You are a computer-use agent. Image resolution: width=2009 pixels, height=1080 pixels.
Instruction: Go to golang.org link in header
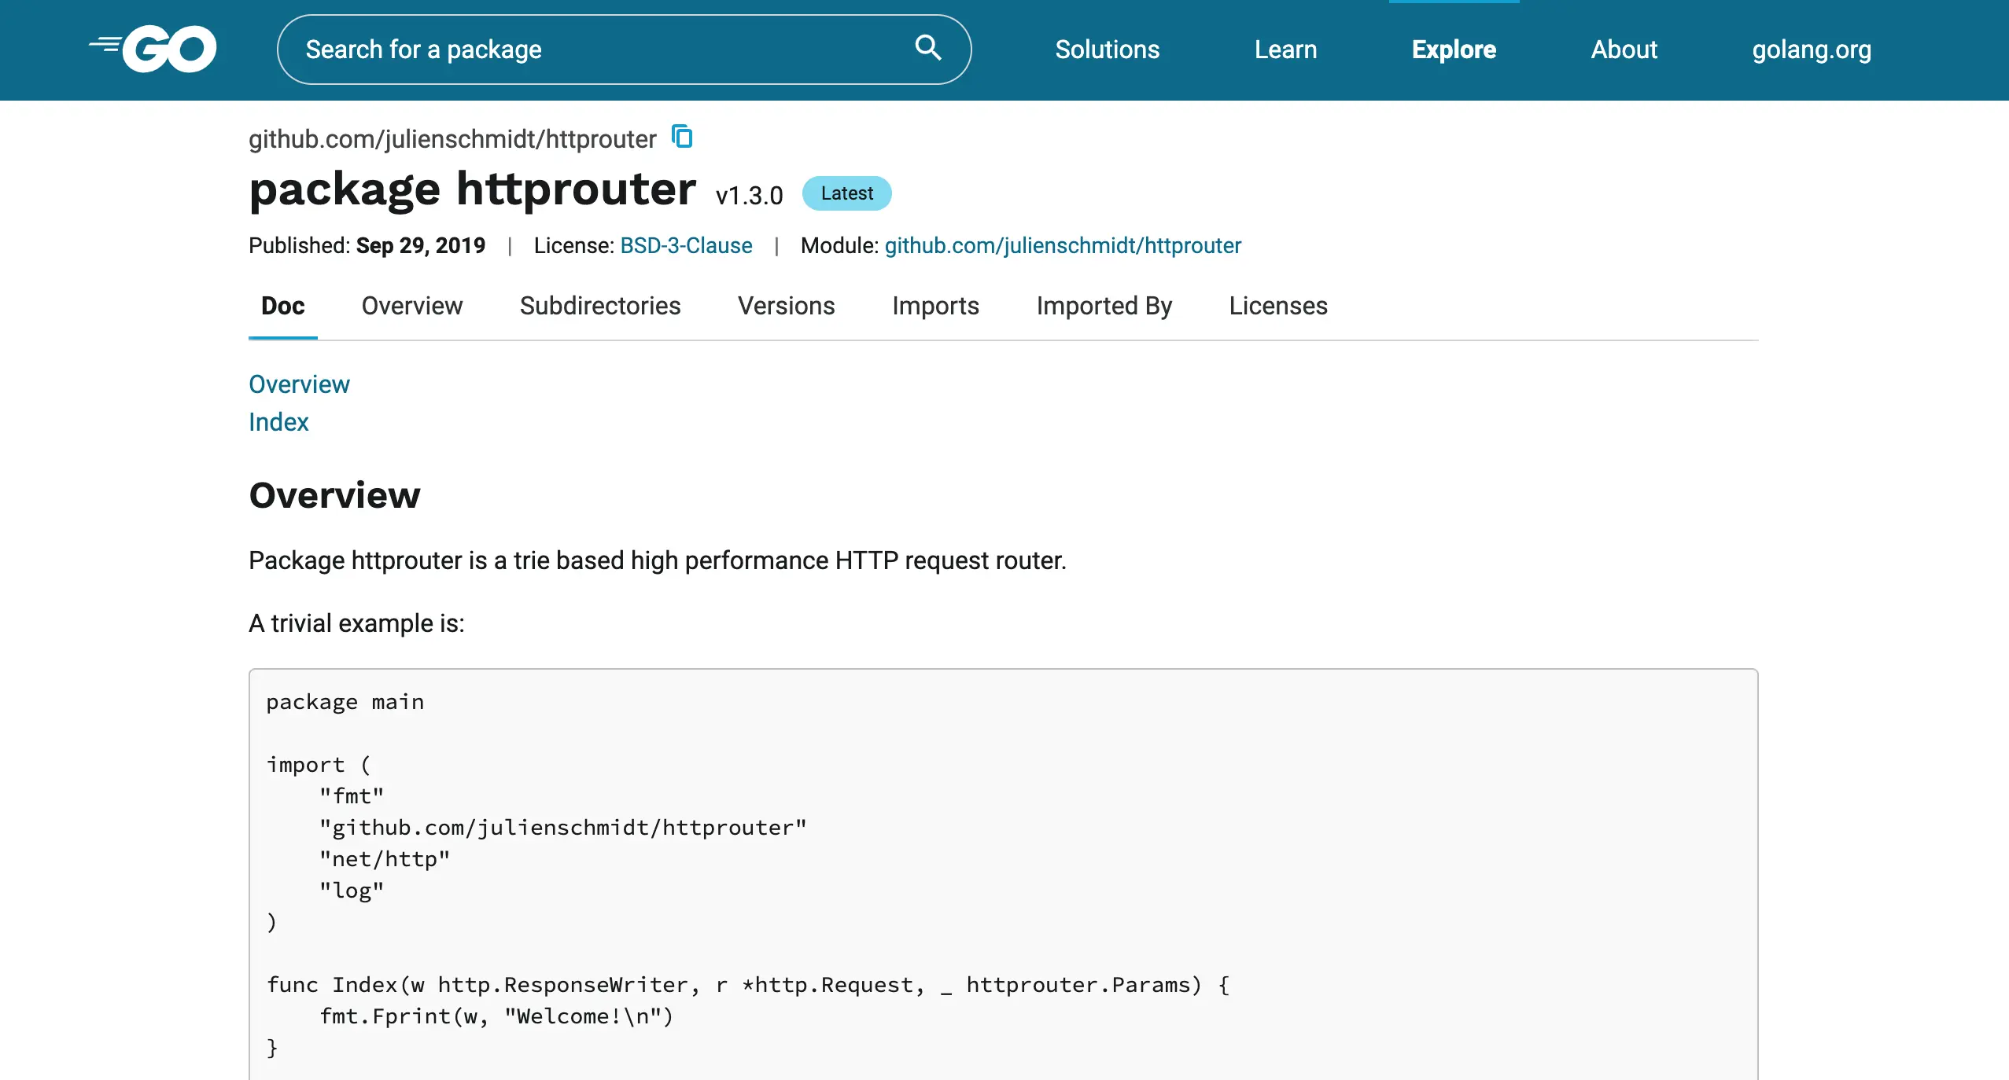(x=1811, y=50)
